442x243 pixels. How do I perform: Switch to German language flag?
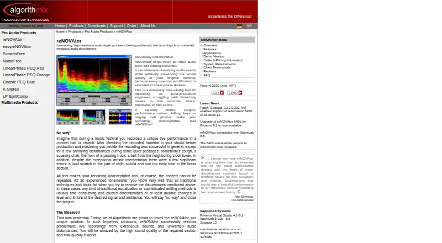(x=239, y=26)
